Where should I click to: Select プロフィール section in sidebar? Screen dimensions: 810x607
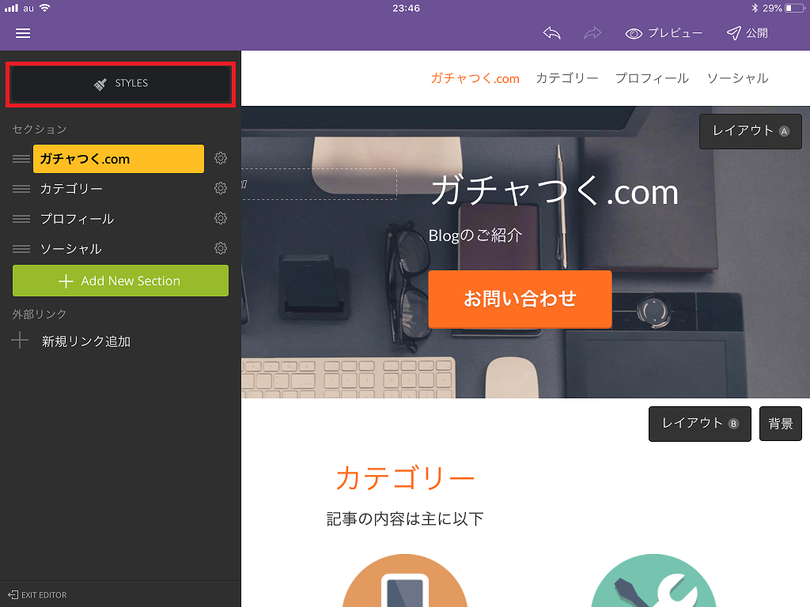(x=77, y=218)
